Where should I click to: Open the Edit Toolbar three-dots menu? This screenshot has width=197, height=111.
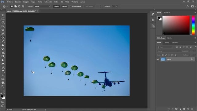click(3, 90)
